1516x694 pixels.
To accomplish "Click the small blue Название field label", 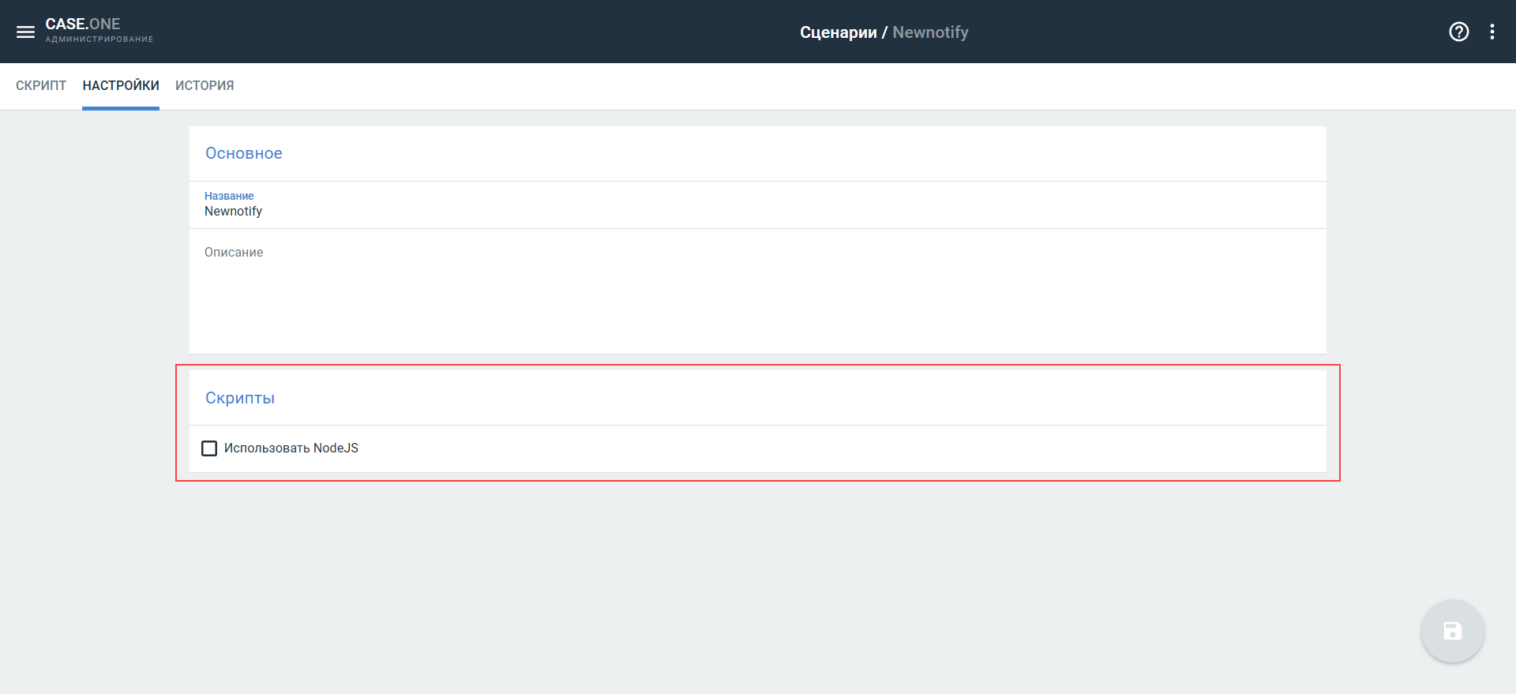I will 229,196.
